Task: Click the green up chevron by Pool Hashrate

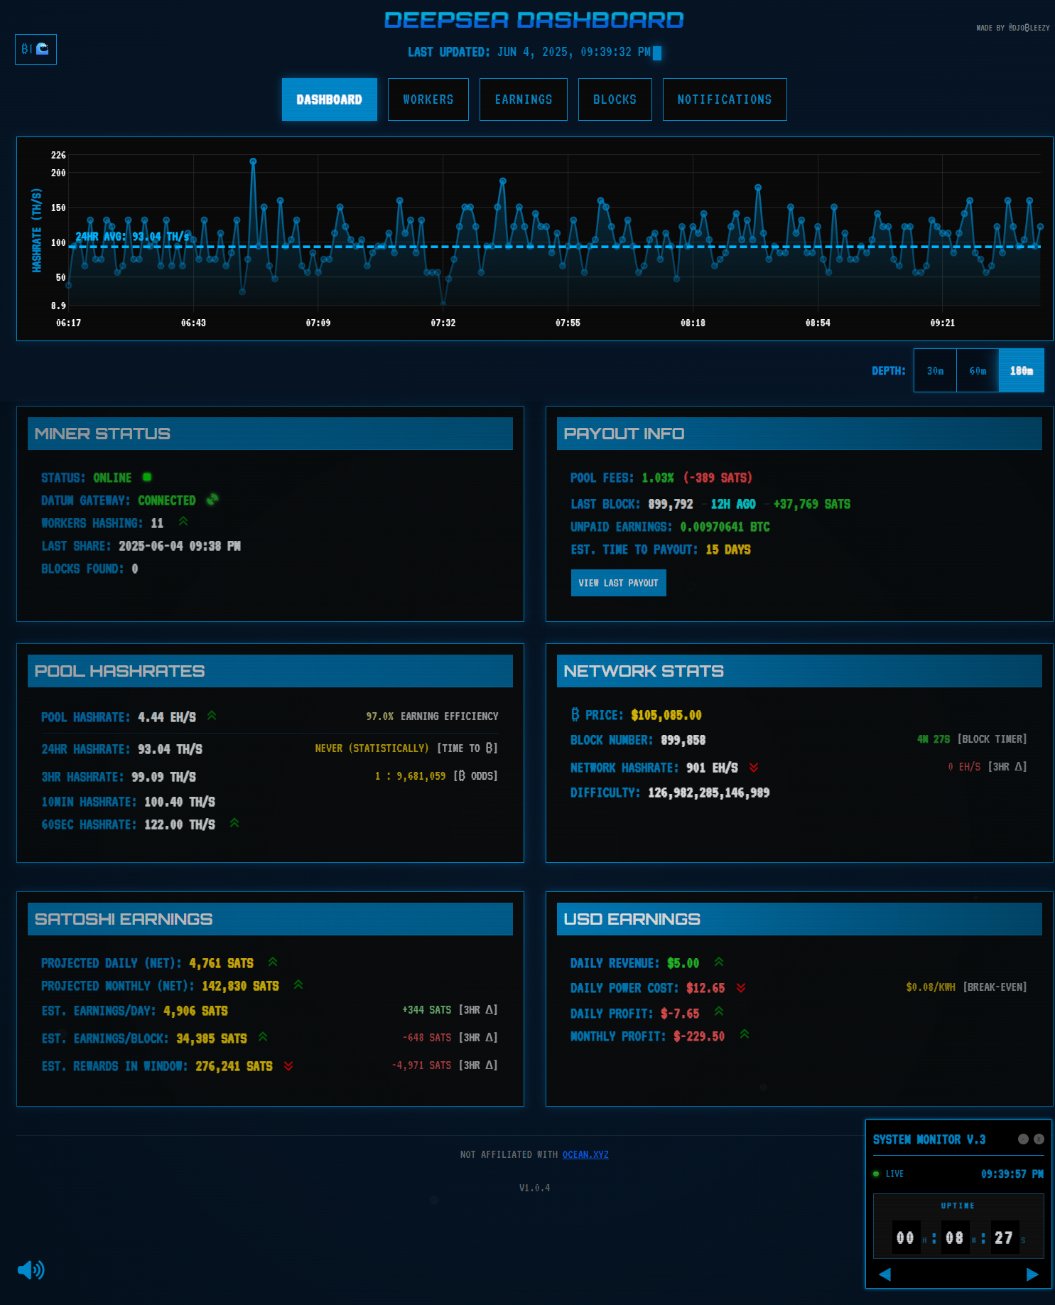Action: click(212, 716)
